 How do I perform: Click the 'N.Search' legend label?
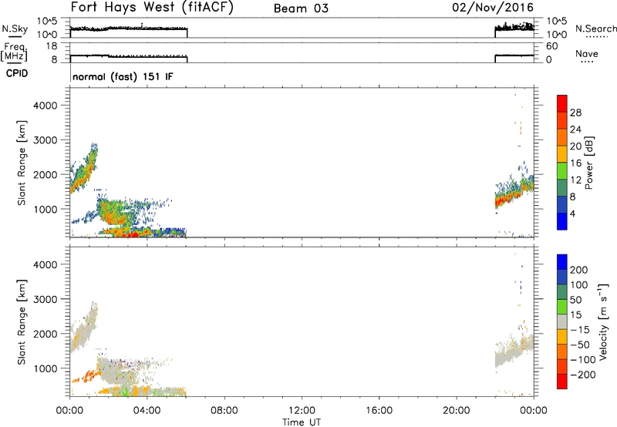click(x=596, y=29)
